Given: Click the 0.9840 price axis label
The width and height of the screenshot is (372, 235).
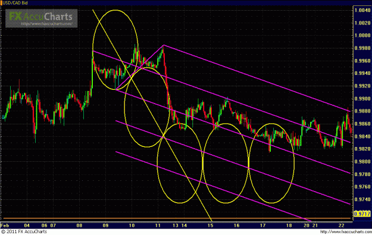Looking at the screenshot, I should coord(362,137).
